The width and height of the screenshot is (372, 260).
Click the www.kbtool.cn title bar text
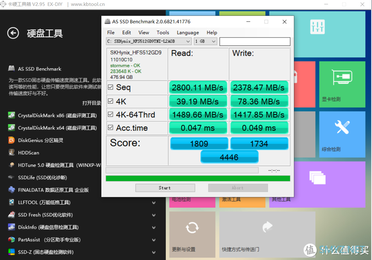coord(88,4)
